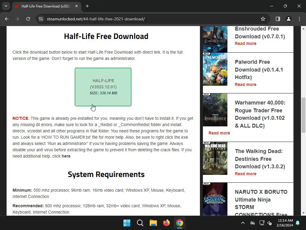Open the Windows Start menu
The image size is (306, 230).
[127, 223]
